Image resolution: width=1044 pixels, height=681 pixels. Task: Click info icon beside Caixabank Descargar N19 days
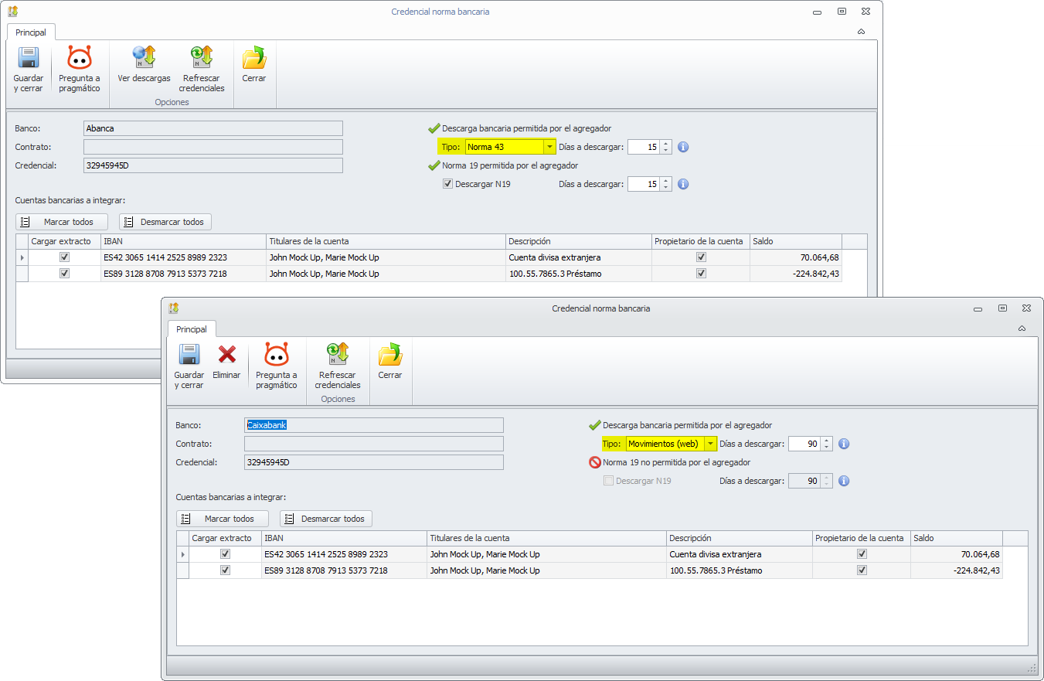tap(844, 481)
